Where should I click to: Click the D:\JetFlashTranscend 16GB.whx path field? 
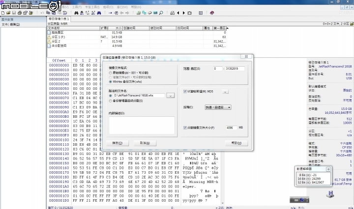coord(139,96)
